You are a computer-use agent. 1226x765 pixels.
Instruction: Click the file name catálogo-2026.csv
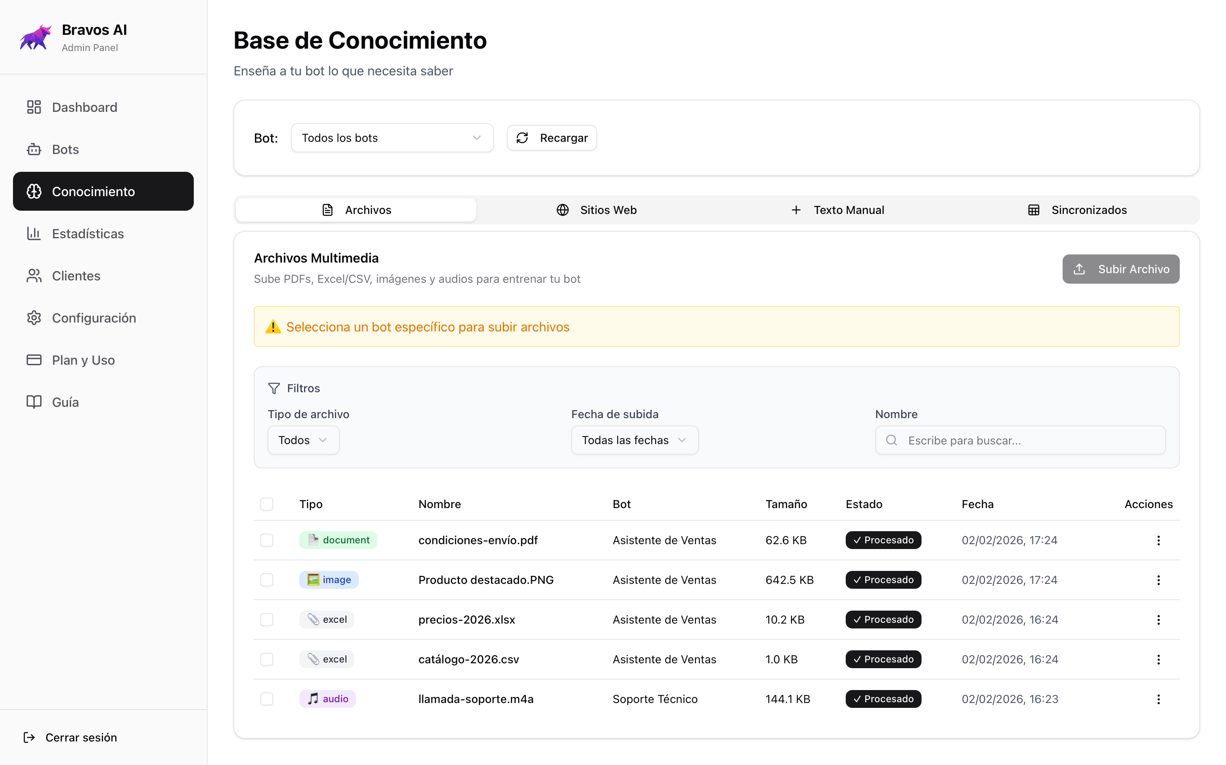[468, 659]
